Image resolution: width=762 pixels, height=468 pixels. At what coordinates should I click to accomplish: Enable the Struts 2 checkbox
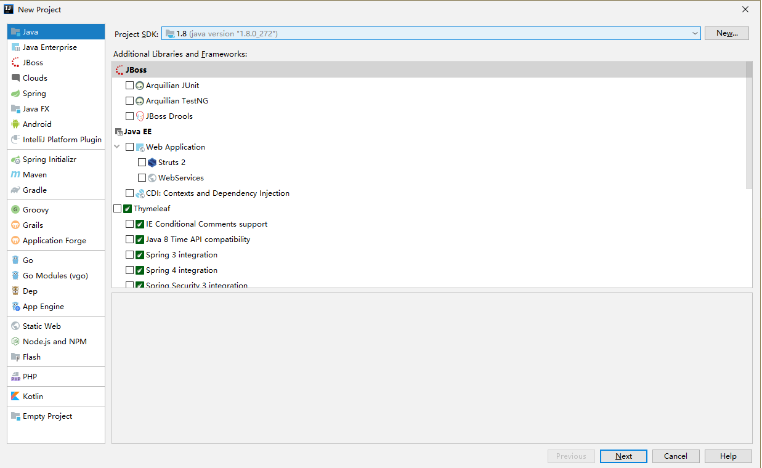point(142,163)
